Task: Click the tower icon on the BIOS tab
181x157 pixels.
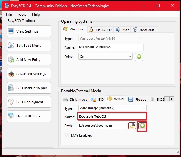Action: (152, 99)
